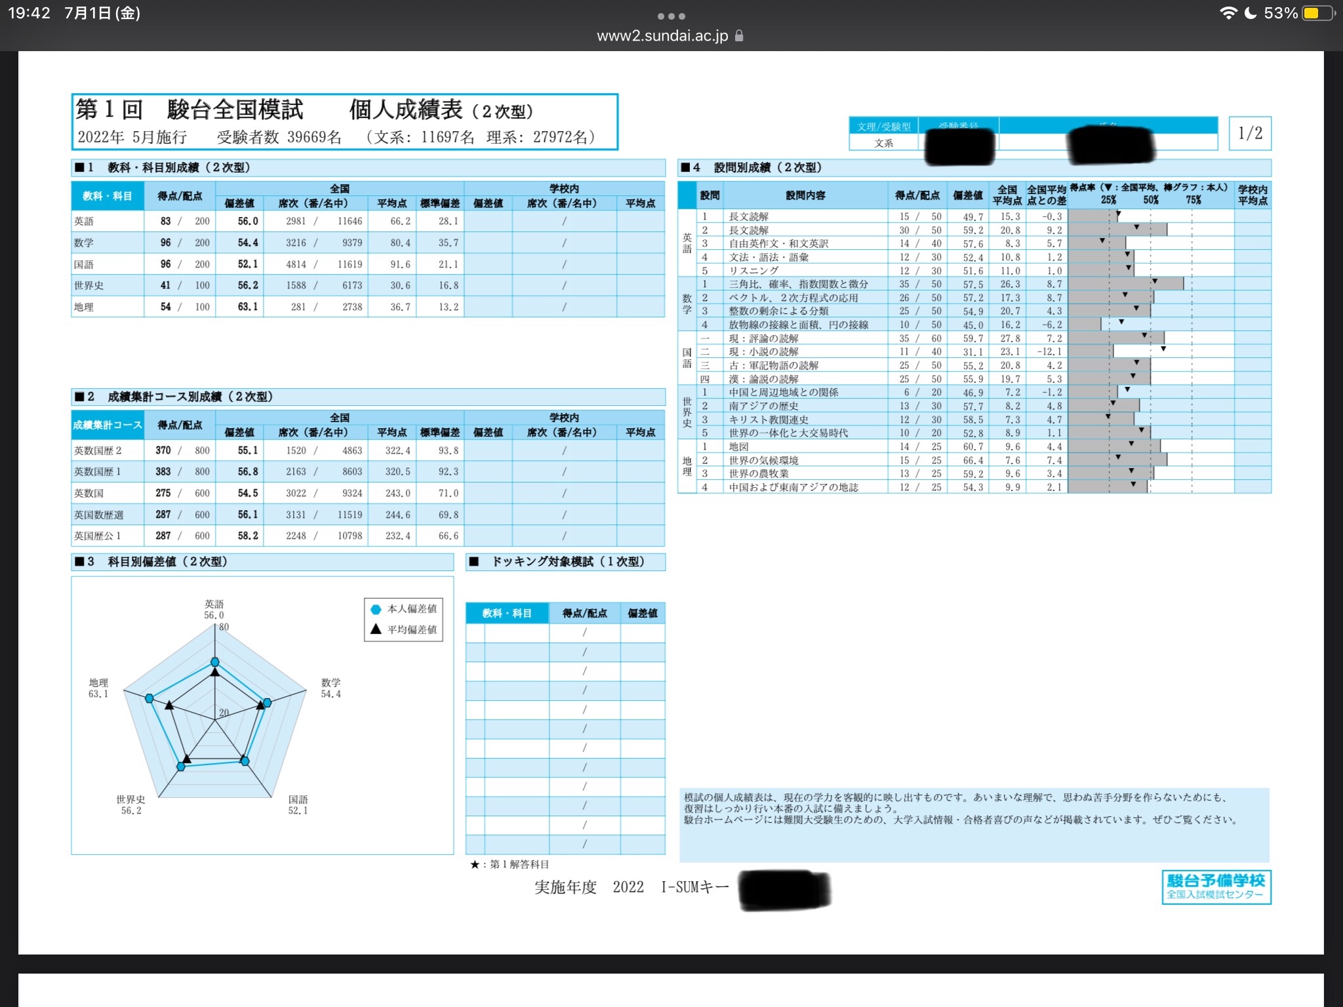Image resolution: width=1343 pixels, height=1007 pixels.
Task: Click the ★:第1解答科目 footnote
Action: (x=510, y=865)
